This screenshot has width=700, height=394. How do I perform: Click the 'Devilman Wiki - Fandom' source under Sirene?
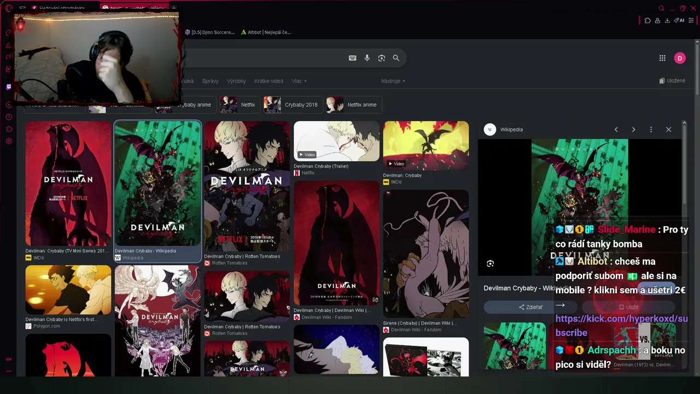416,330
